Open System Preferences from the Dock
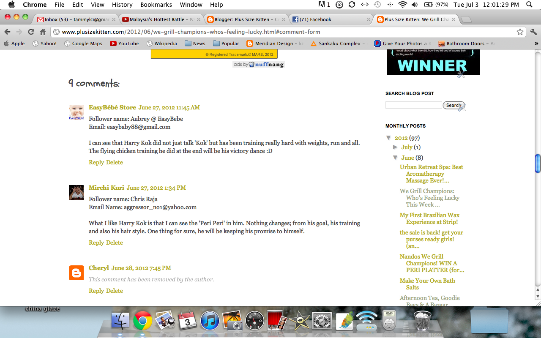 [322, 321]
